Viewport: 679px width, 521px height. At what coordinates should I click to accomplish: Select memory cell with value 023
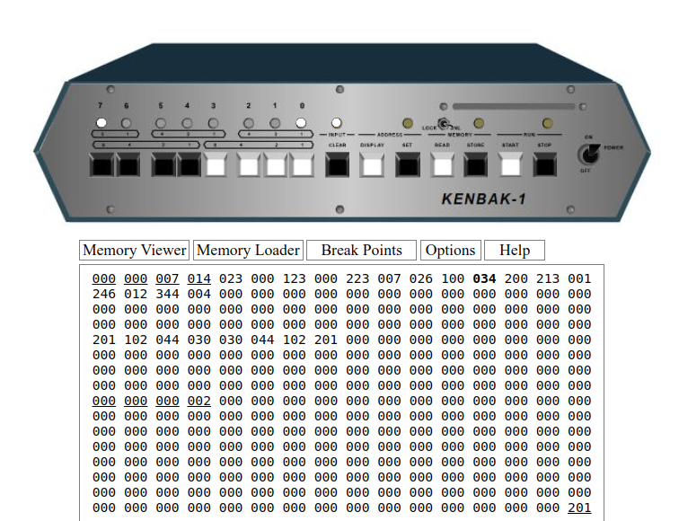(x=231, y=278)
